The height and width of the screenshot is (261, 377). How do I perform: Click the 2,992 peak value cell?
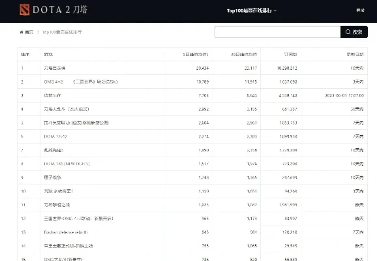(x=204, y=109)
